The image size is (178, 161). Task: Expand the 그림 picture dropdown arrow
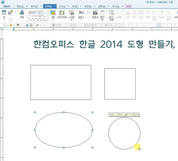(x=53, y=20)
